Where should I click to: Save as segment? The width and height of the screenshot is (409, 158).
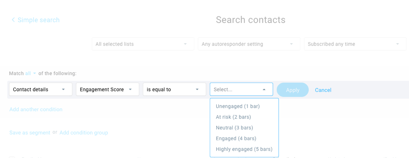30,132
